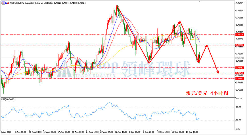Screen dimensions: 247x135
Task: Click the 5 Aug 16:00 date label
Action: tap(20, 132)
